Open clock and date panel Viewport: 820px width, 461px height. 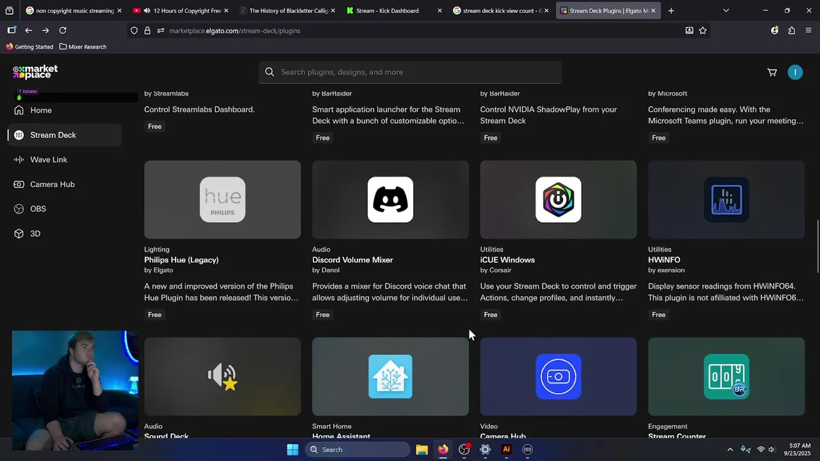(796, 449)
